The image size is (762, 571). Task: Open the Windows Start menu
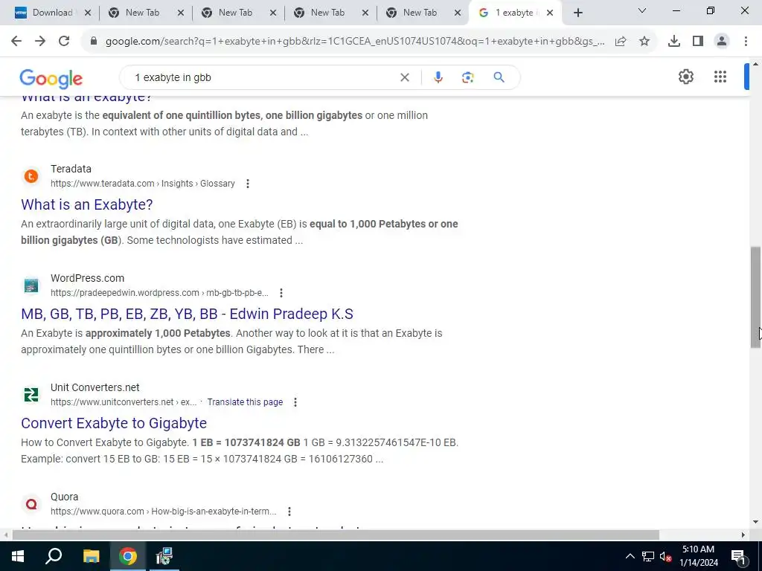click(x=18, y=556)
